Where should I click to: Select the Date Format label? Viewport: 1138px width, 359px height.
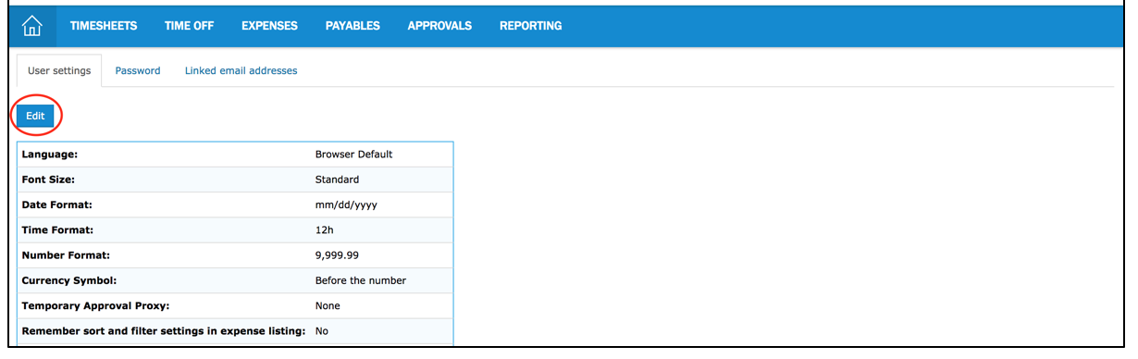pyautogui.click(x=57, y=204)
